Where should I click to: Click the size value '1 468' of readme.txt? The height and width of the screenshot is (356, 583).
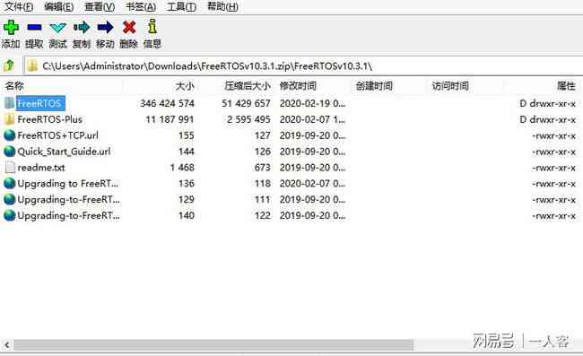click(182, 167)
